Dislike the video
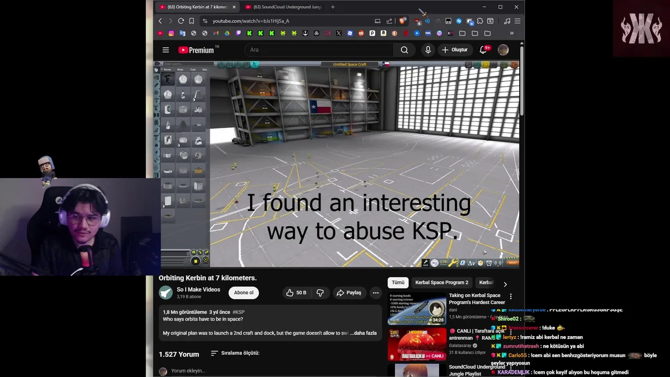 point(320,293)
